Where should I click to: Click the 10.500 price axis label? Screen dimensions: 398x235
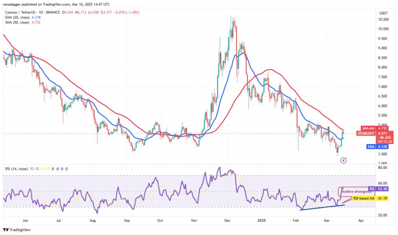(x=383, y=19)
